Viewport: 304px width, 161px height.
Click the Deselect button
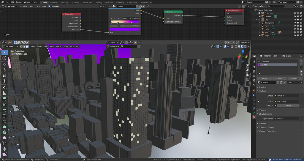point(295,78)
